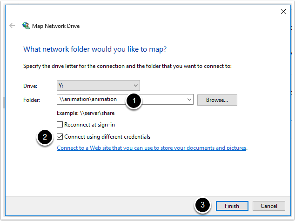The image size is (295, 221).
Task: Expand the Folder path dropdown arrow
Action: 189,100
